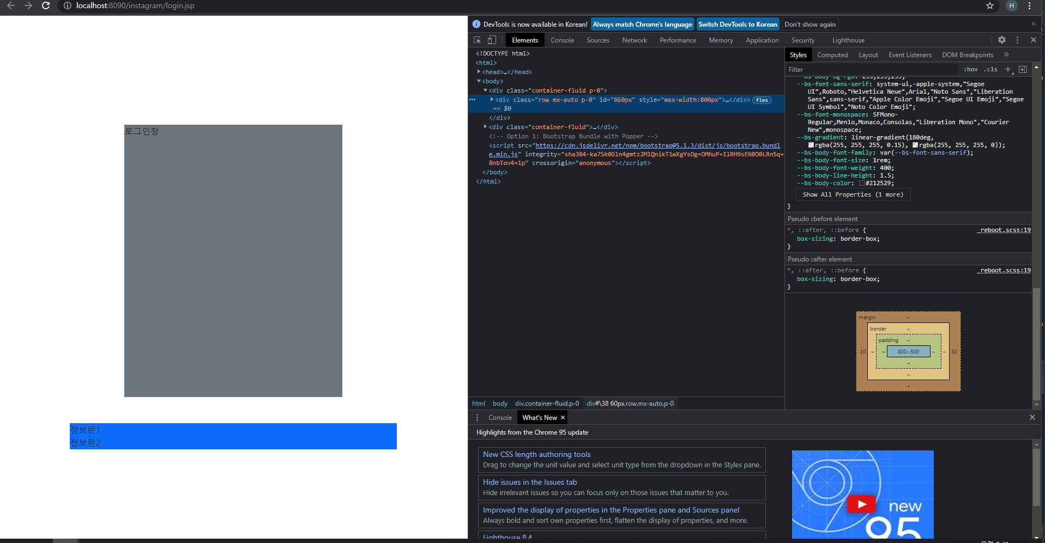Screen dimensions: 1045x543
Task: Click the rgba(255,255,255,0) color swatch
Action: tap(915, 145)
